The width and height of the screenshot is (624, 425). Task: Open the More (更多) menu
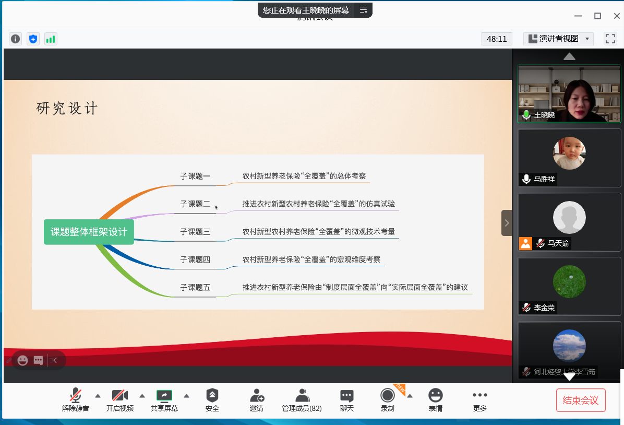point(479,400)
